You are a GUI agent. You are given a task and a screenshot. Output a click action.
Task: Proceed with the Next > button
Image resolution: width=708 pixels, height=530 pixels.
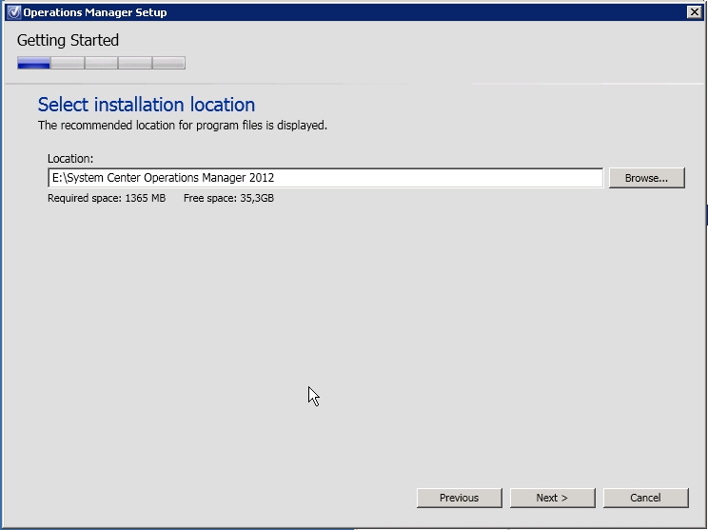pos(552,498)
